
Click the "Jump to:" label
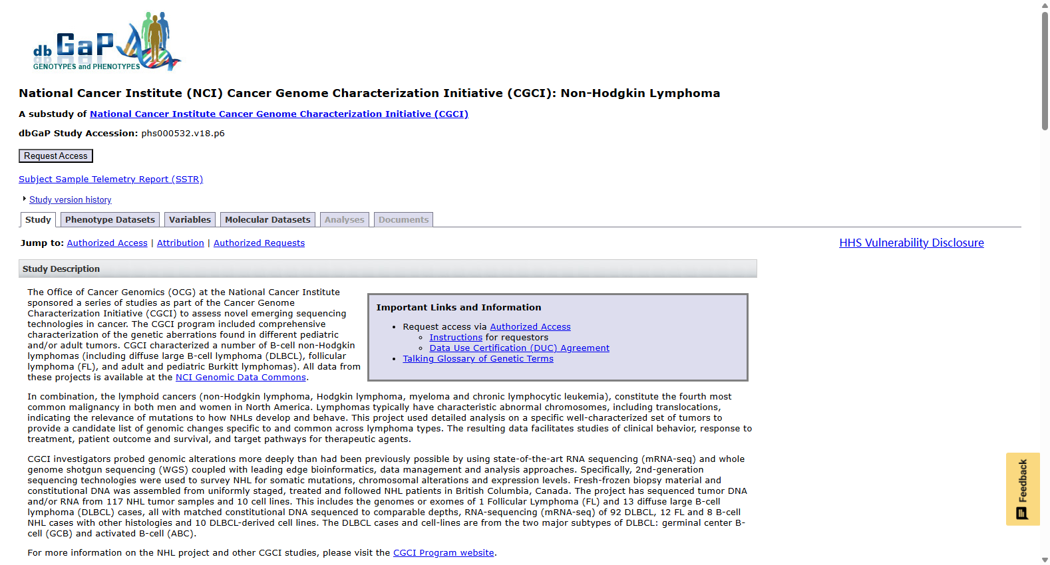click(x=42, y=243)
